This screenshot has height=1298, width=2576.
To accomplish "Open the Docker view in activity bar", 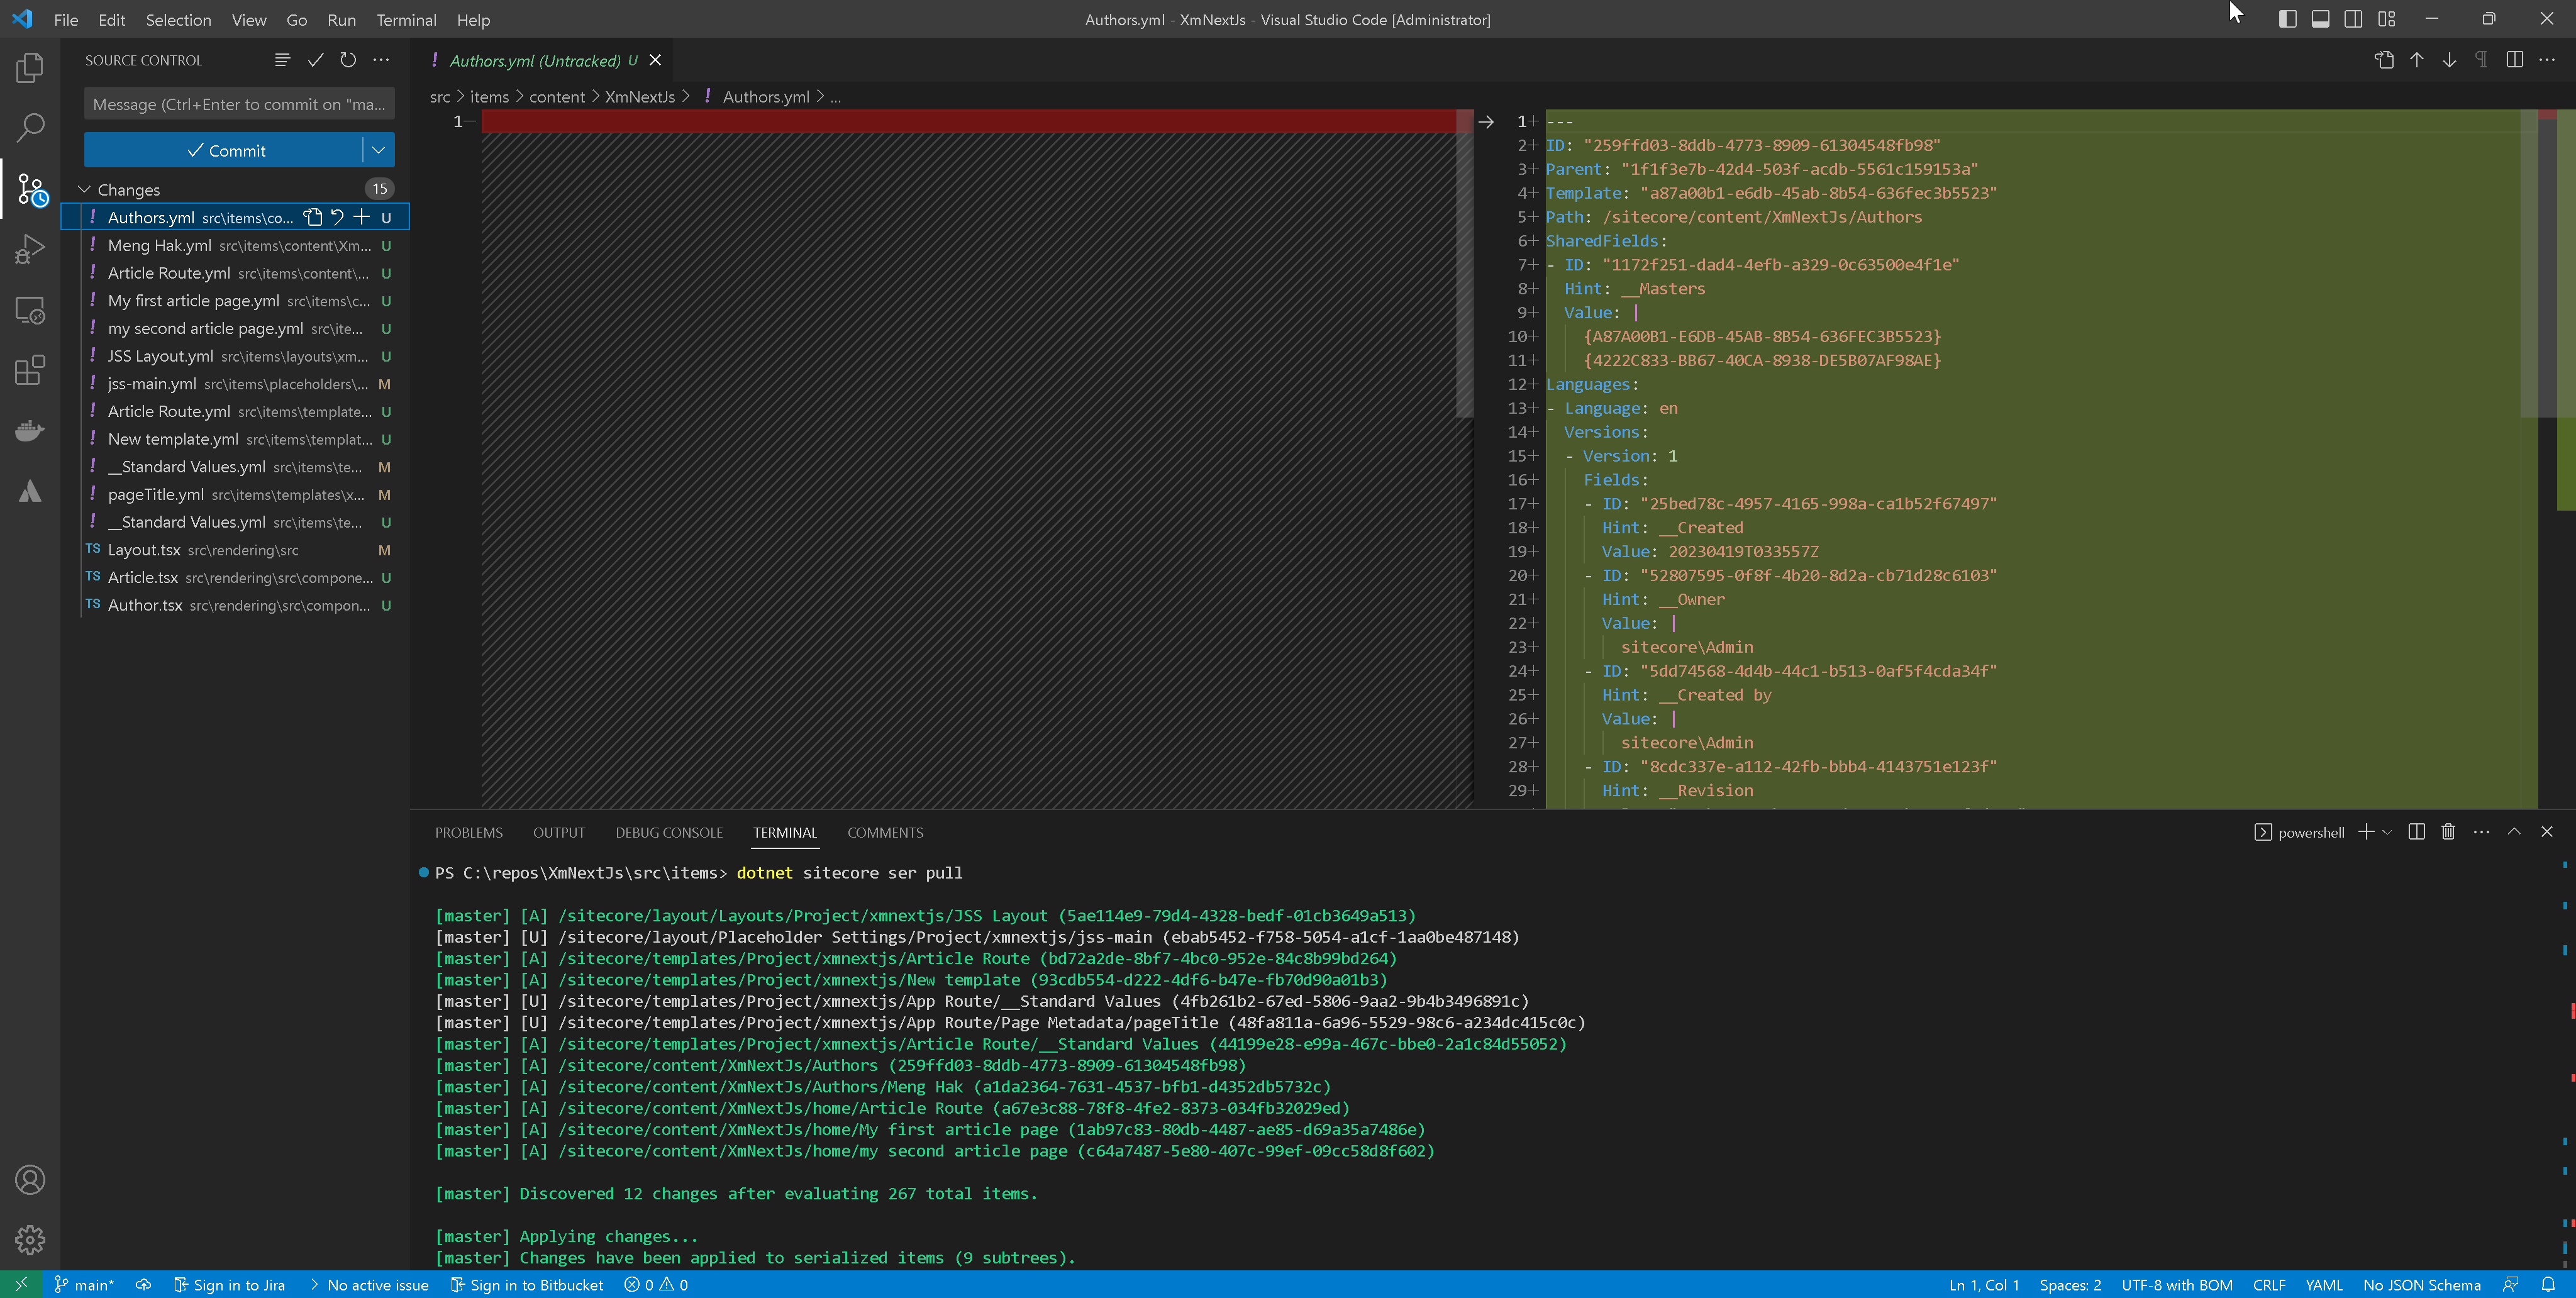I will tap(30, 431).
